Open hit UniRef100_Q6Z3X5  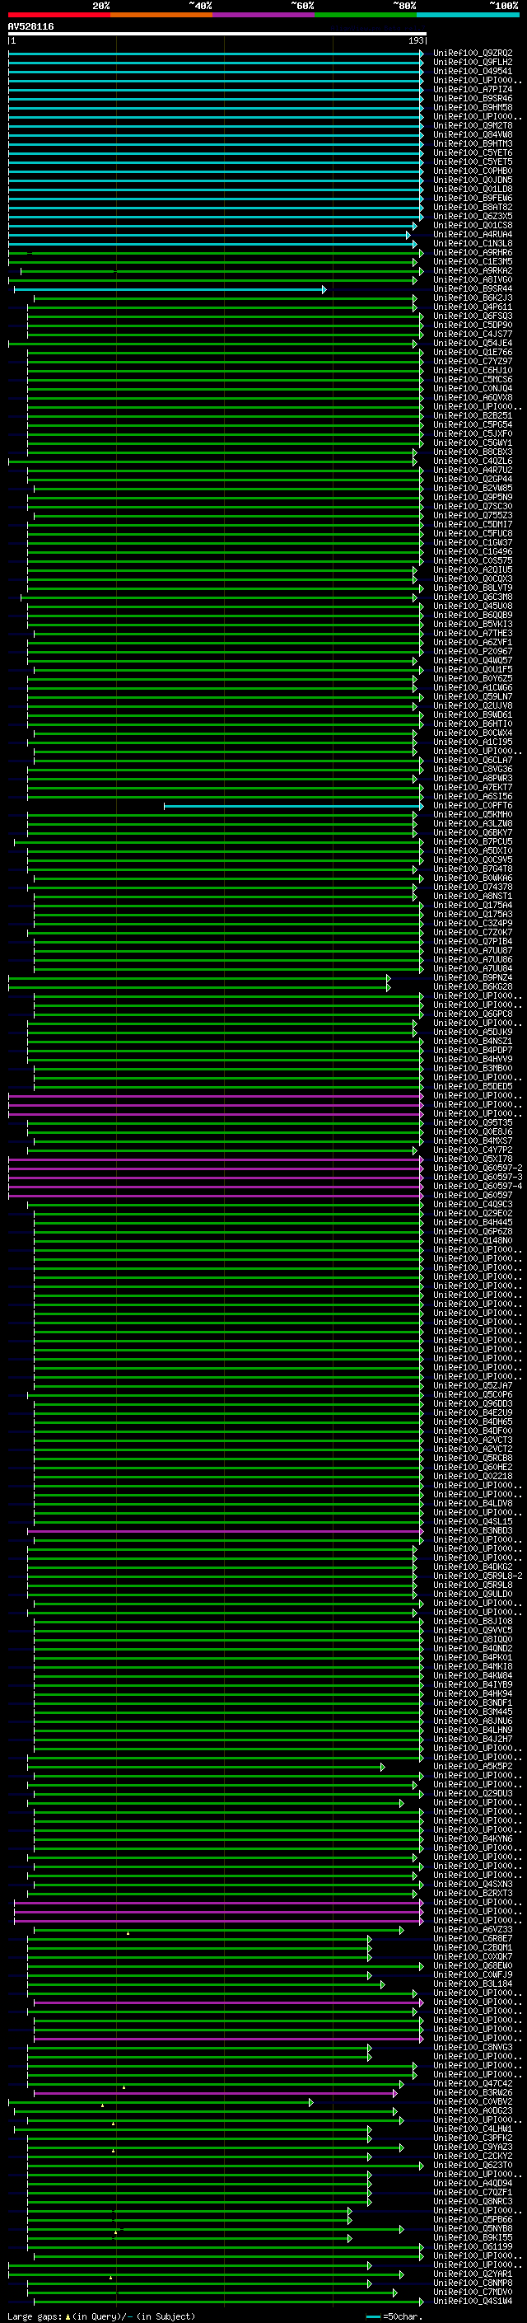pos(472,217)
